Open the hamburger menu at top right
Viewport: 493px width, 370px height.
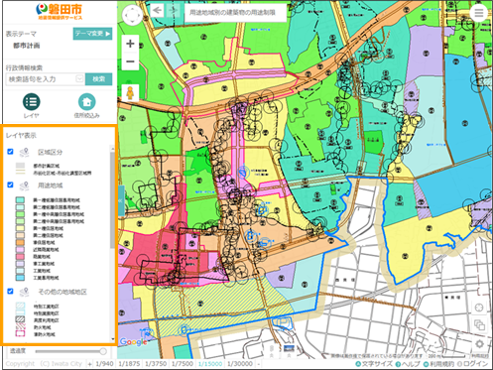tap(479, 13)
